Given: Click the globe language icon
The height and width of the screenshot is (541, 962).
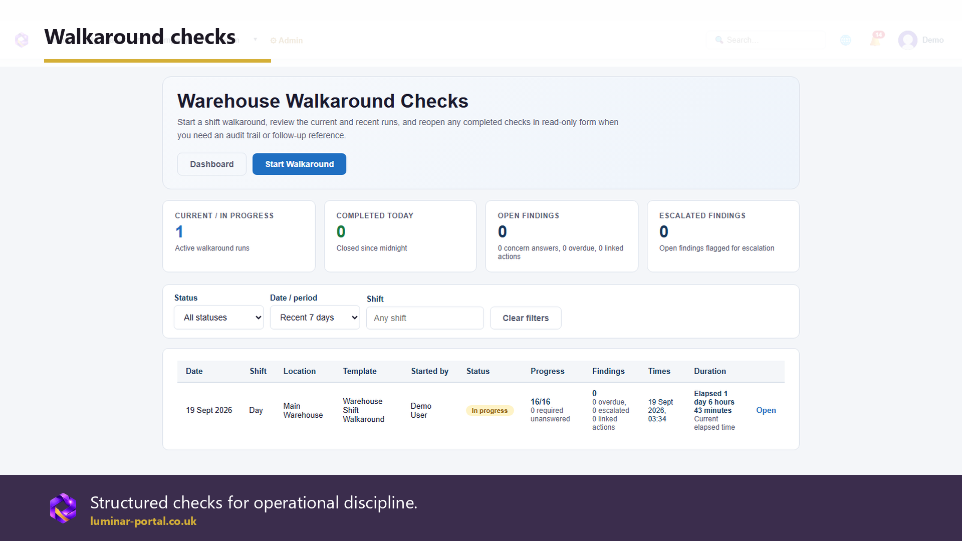Looking at the screenshot, I should coord(846,40).
